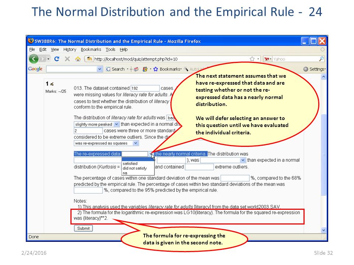This screenshot has height=265, width=354.
Task: Open 'was re-expressed as squares' dropdown
Action: 106,143
